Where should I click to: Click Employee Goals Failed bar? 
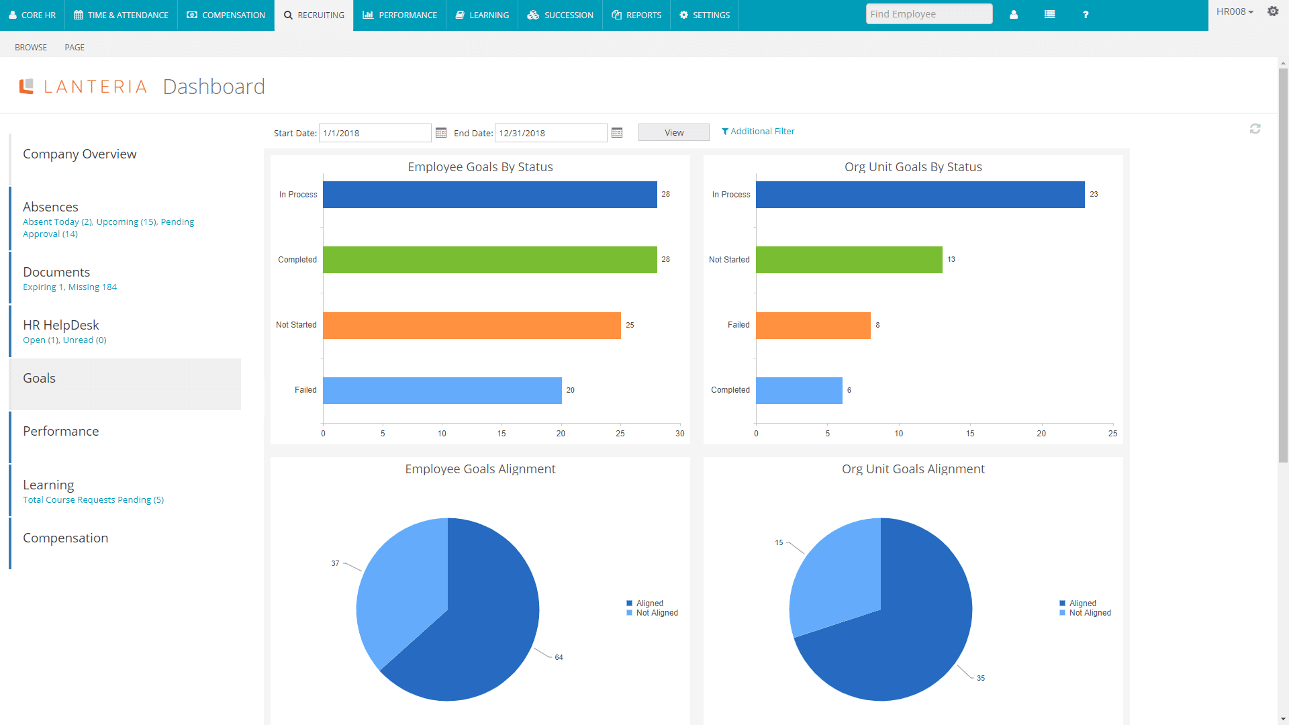pyautogui.click(x=442, y=390)
